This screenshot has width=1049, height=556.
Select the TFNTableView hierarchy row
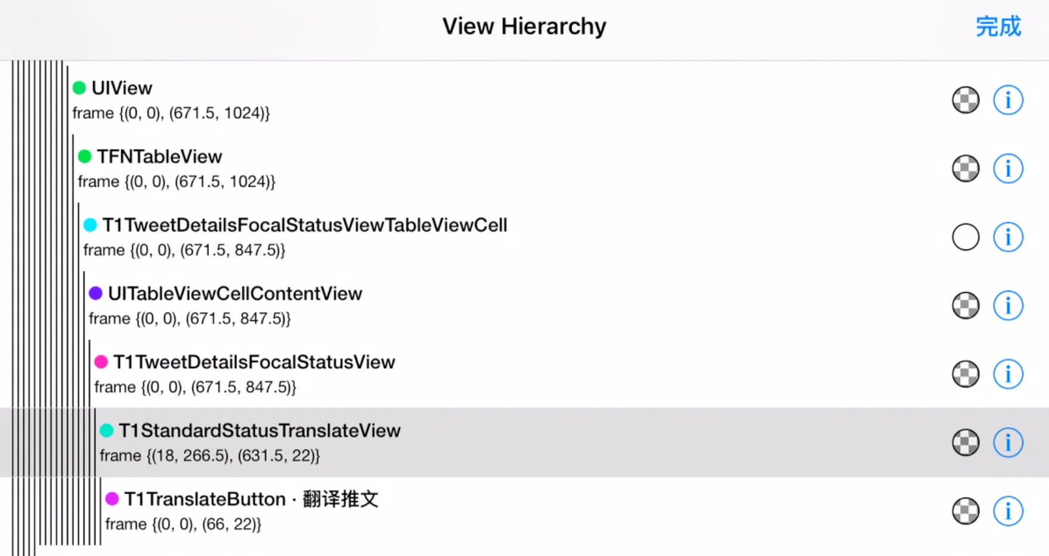[x=524, y=168]
